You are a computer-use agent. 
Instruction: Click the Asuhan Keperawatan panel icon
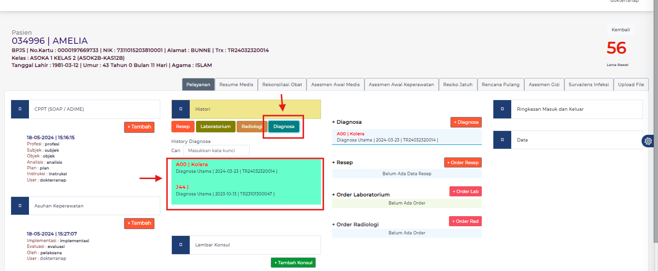pos(20,206)
